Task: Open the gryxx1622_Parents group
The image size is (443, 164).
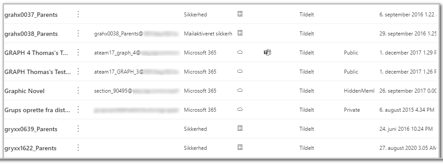Action: tap(30, 148)
